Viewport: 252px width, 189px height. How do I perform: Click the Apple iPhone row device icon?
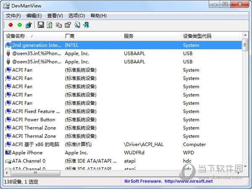[x=8, y=152]
